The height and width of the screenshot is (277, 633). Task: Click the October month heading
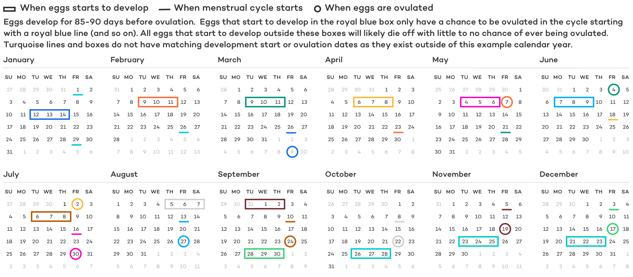click(341, 174)
